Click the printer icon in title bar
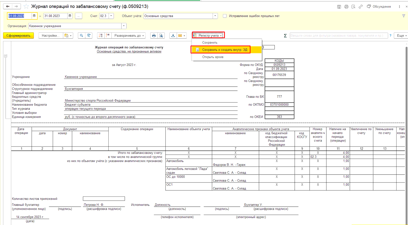Viewport: 408px width, 225px height. tap(346, 7)
